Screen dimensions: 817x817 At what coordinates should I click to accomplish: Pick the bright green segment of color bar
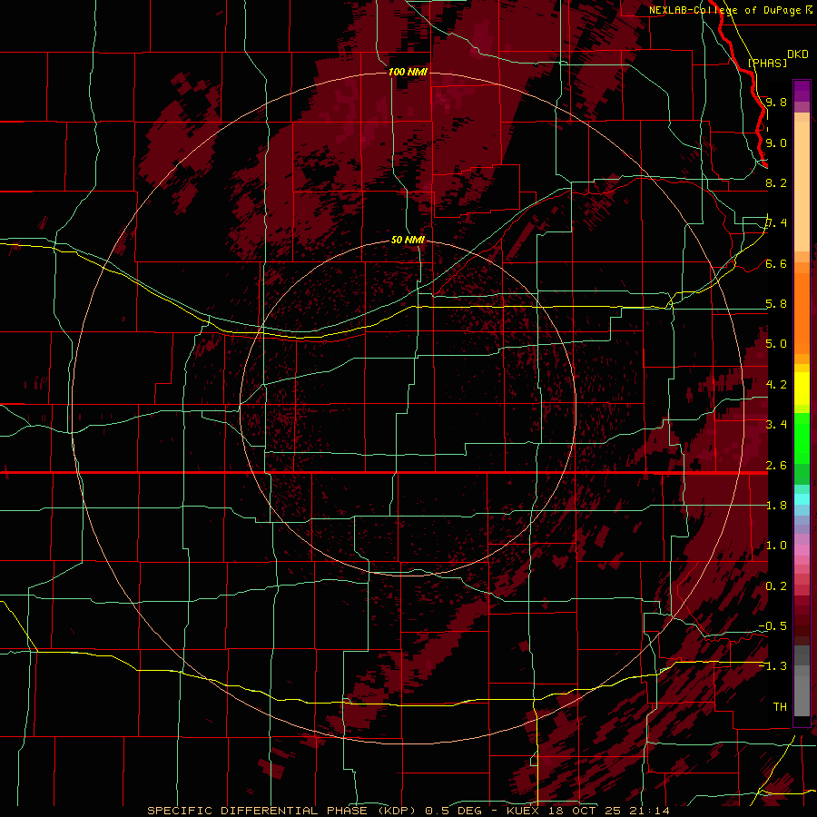[x=802, y=440]
